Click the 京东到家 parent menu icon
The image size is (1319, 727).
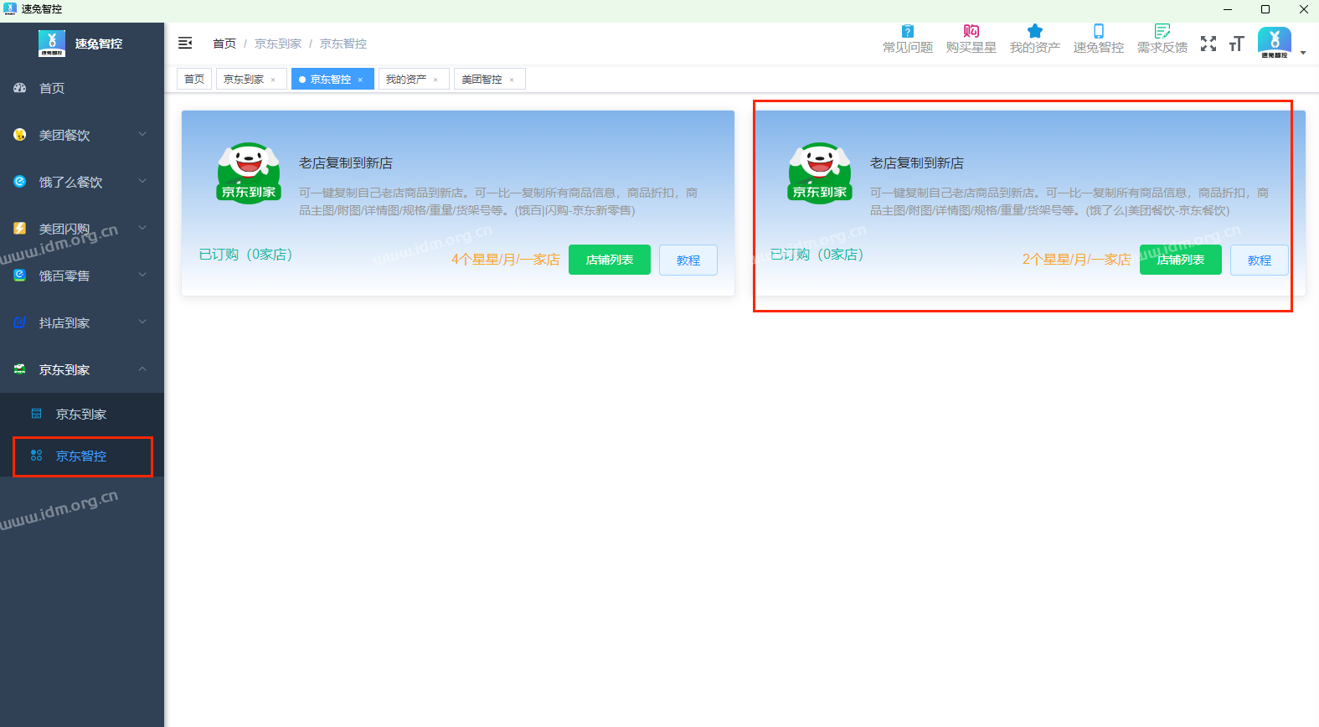(20, 369)
